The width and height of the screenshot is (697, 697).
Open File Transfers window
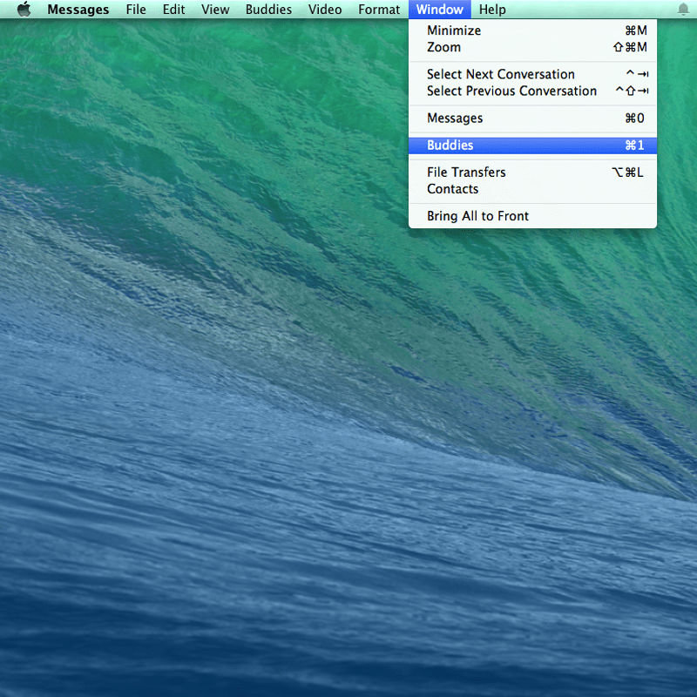tap(532, 172)
